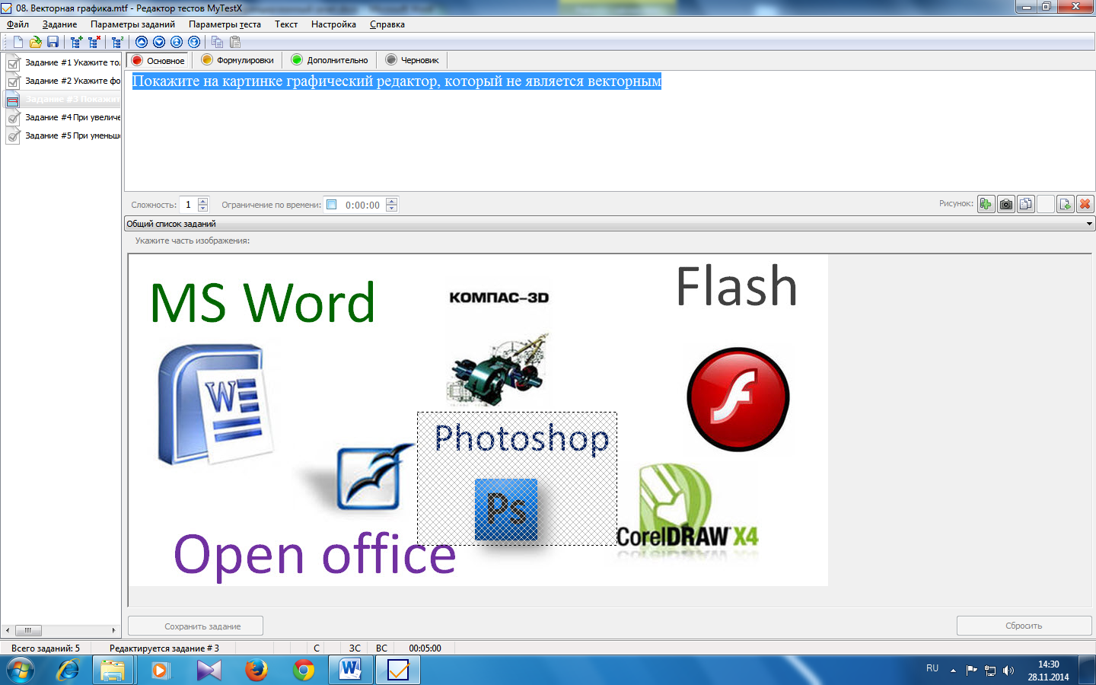This screenshot has width=1096, height=685.
Task: Switch to Microsoft Word in the taskbar
Action: tap(351, 670)
